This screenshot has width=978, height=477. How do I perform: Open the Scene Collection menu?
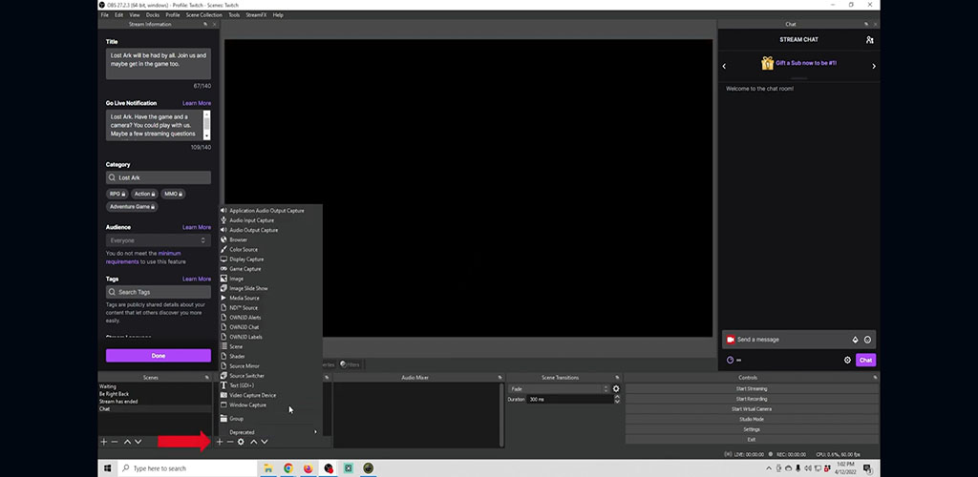click(x=204, y=15)
